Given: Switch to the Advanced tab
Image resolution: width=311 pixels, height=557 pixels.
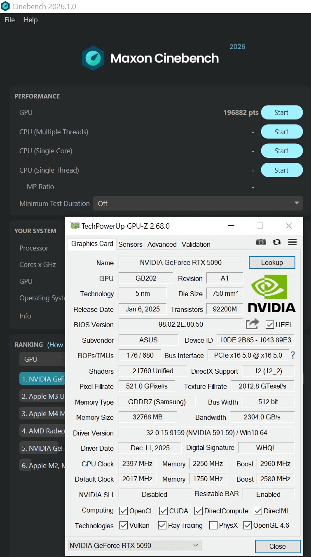Looking at the screenshot, I should (162, 244).
